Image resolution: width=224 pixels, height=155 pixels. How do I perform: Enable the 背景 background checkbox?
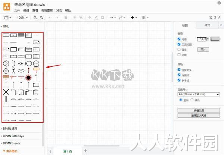click(x=179, y=49)
